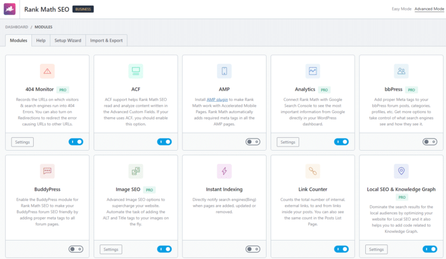Switch to the Setup Wizard tab
Image resolution: width=446 pixels, height=259 pixels.
point(67,41)
